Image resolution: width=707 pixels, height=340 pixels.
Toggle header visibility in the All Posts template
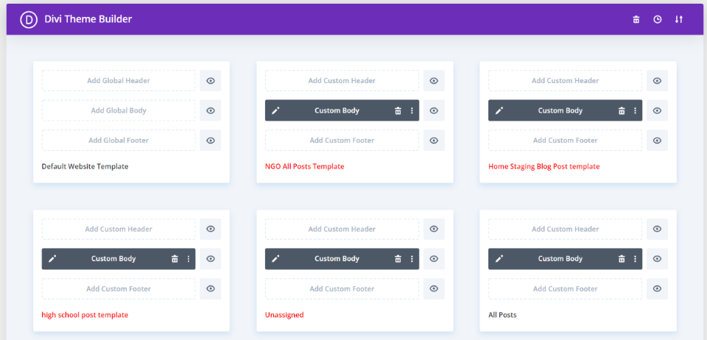coord(658,229)
